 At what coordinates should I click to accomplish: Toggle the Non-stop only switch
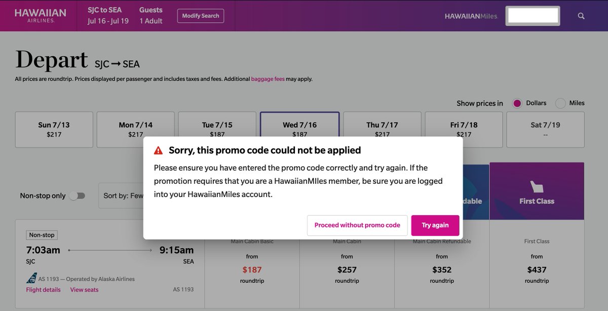pyautogui.click(x=78, y=196)
